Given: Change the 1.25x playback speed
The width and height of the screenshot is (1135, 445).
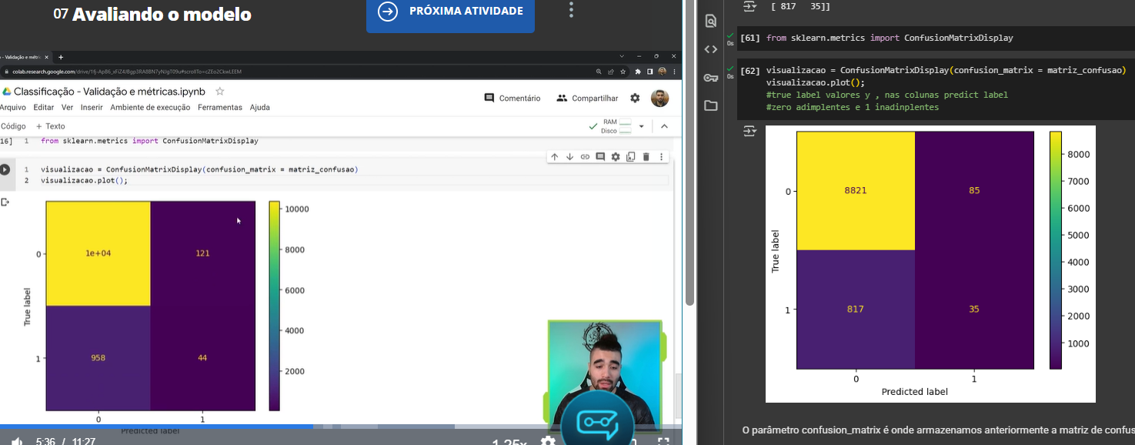Looking at the screenshot, I should coord(509,442).
